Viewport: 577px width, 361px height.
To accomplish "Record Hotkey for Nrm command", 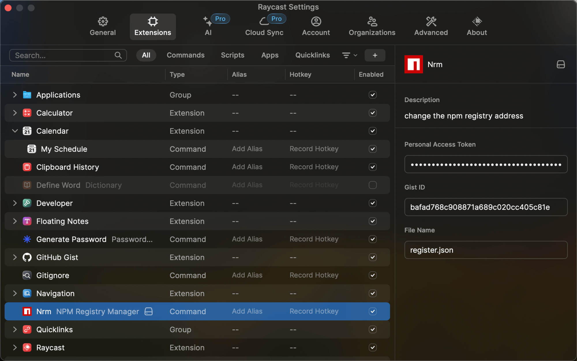I will point(314,311).
